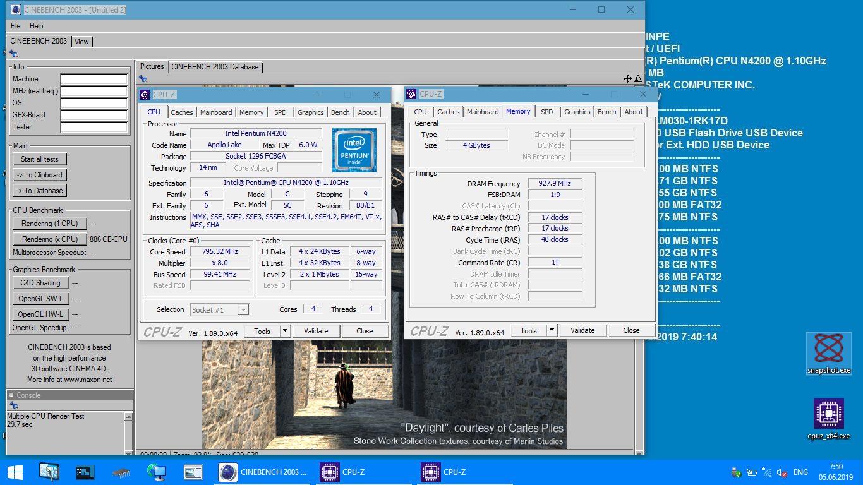Click the OS input field
This screenshot has width=863, height=485.
pyautogui.click(x=94, y=104)
